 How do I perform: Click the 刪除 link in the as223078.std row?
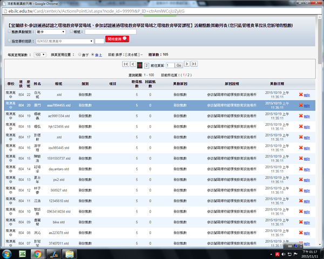point(307,233)
